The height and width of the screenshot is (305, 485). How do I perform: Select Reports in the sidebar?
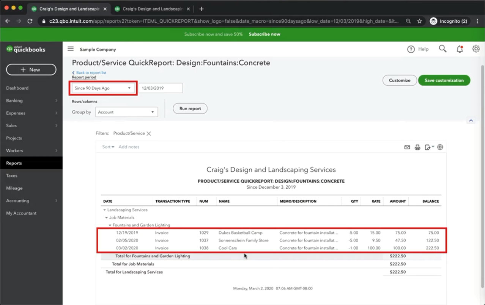tap(31, 163)
